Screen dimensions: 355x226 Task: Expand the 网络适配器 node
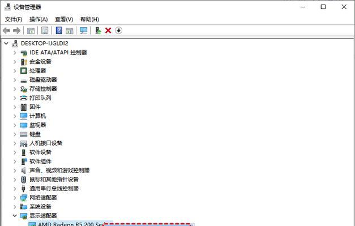(x=15, y=198)
